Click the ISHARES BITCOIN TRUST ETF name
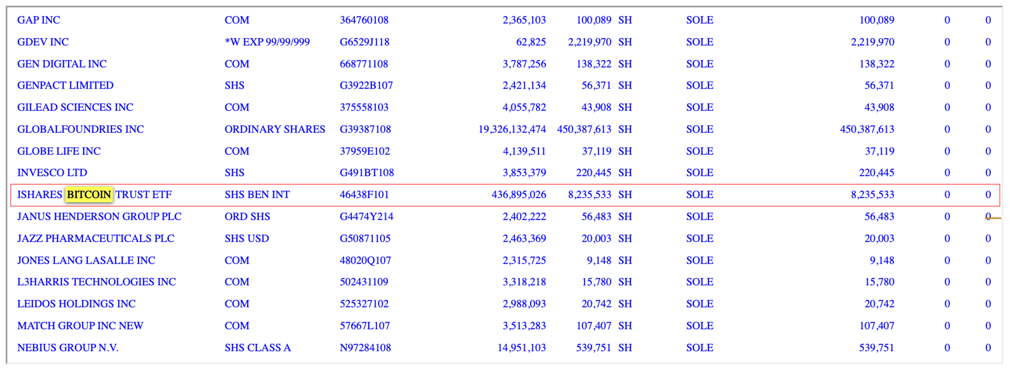1009x370 pixels. [x=95, y=194]
